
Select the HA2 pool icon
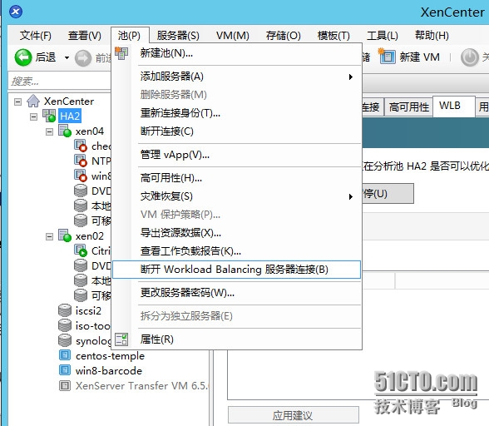point(49,116)
